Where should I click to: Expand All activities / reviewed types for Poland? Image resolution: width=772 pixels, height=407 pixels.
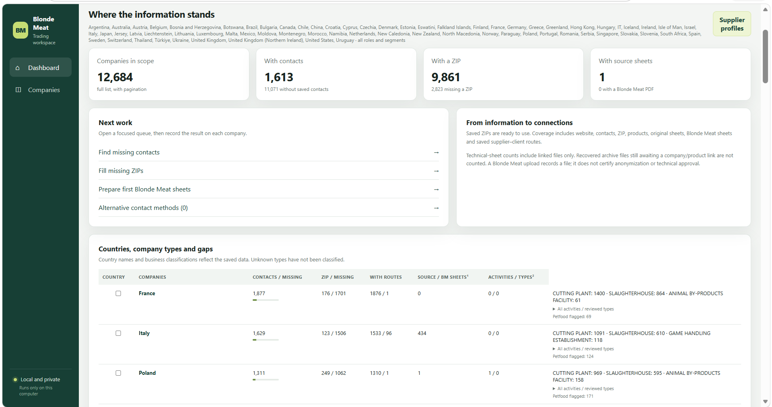[x=583, y=388]
